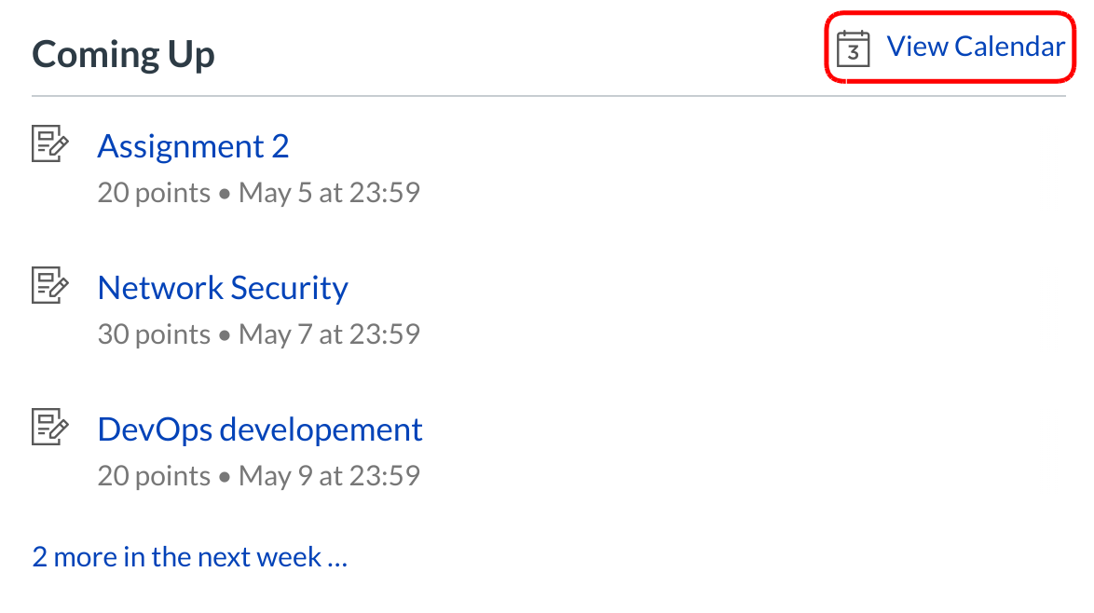Click the divider line below Coming Up
Image resolution: width=1094 pixels, height=613 pixels.
548,96
